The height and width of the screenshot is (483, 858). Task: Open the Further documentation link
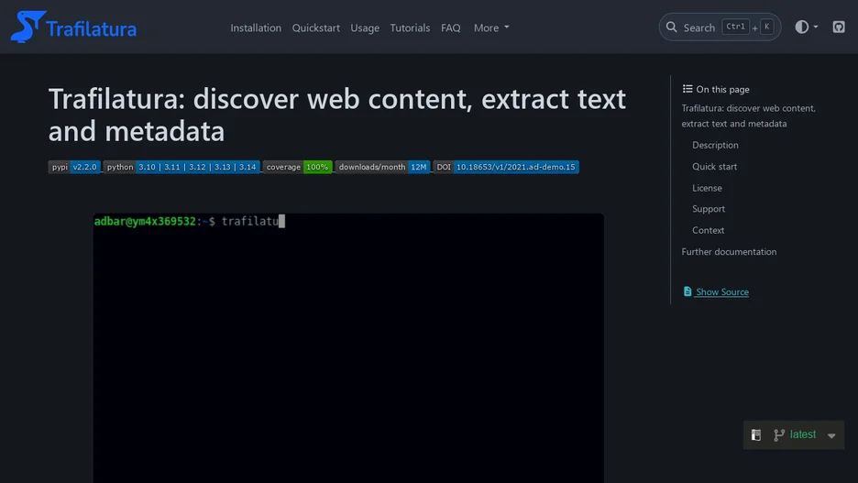click(729, 252)
